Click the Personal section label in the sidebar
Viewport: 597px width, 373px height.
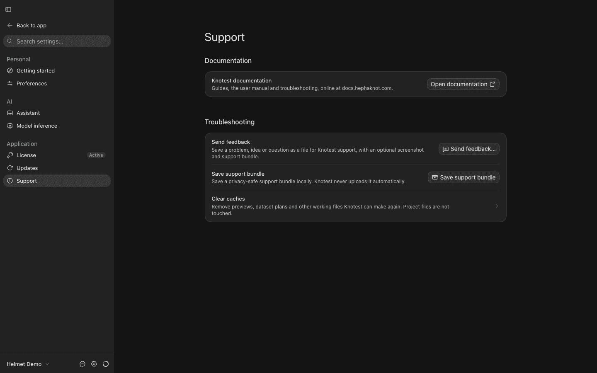18,59
